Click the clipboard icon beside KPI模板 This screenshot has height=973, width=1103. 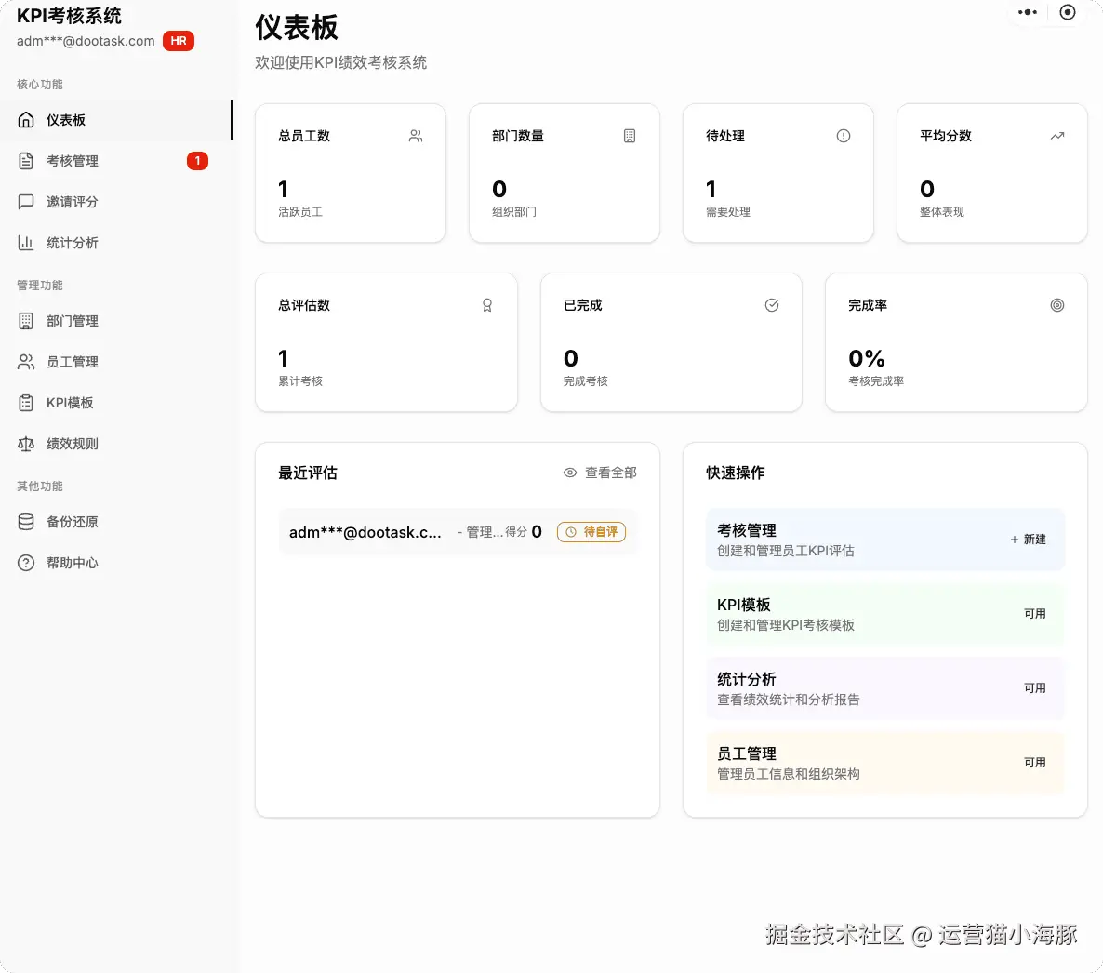26,403
